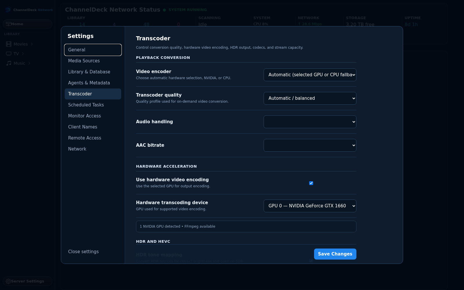Open the Media Sources settings section
Viewport: 464px width, 290px height.
[93, 61]
